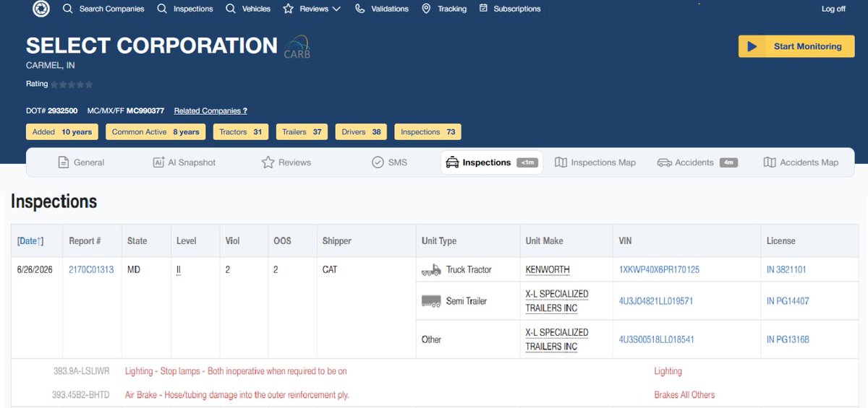Viewport: 868px width, 408px height.
Task: Click the play icon on Start Monitoring
Action: (x=752, y=46)
